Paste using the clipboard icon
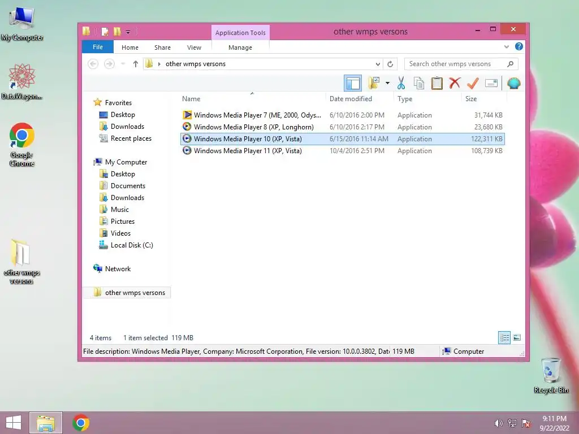 (x=437, y=83)
